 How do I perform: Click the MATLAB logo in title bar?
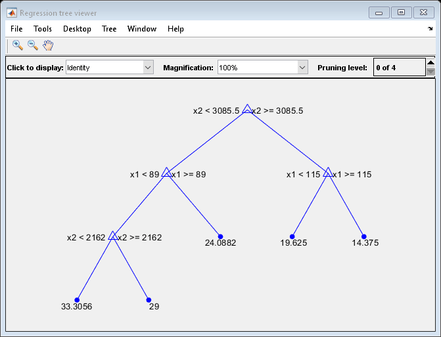click(12, 12)
